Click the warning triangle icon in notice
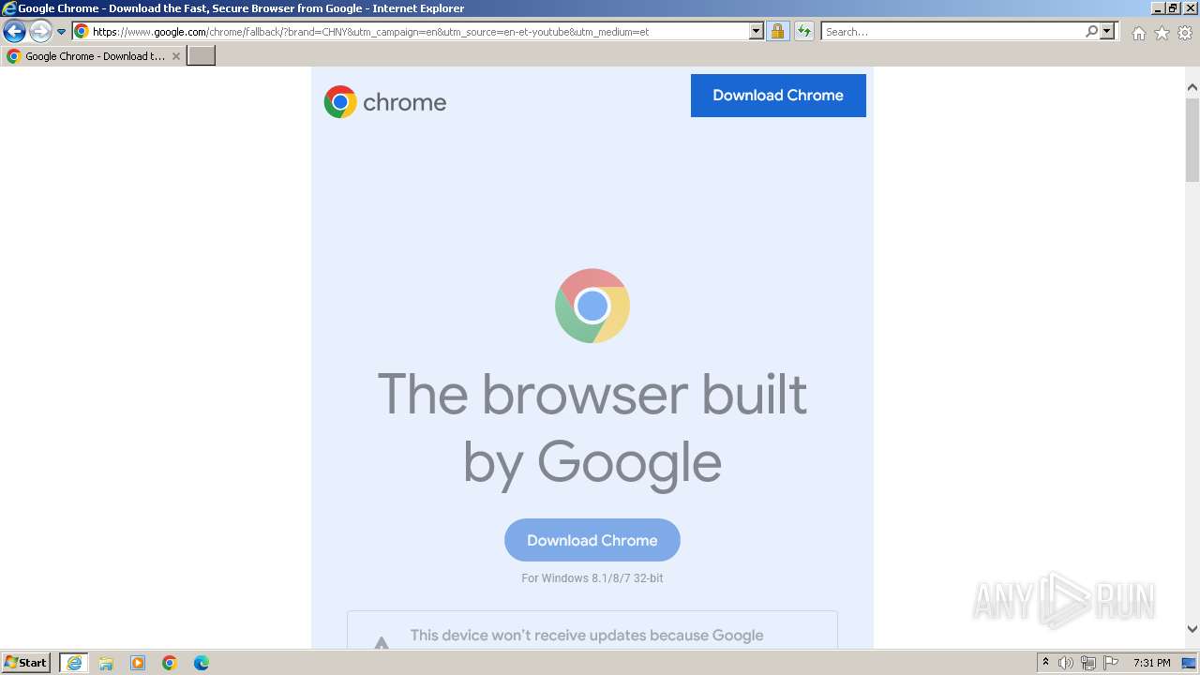The width and height of the screenshot is (1200, 675). (x=382, y=642)
